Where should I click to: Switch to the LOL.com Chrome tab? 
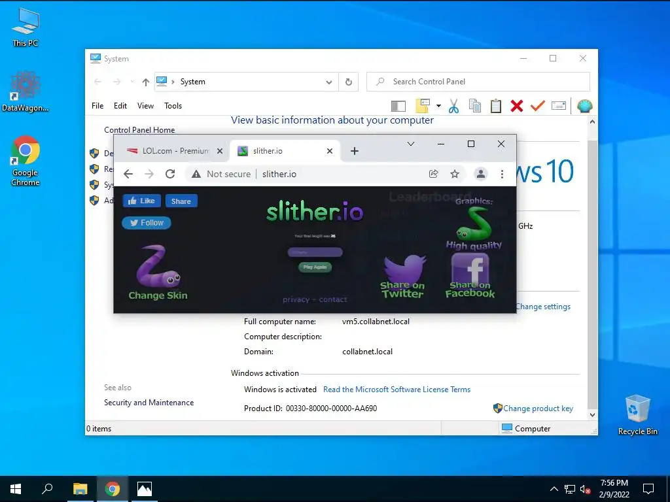point(175,151)
